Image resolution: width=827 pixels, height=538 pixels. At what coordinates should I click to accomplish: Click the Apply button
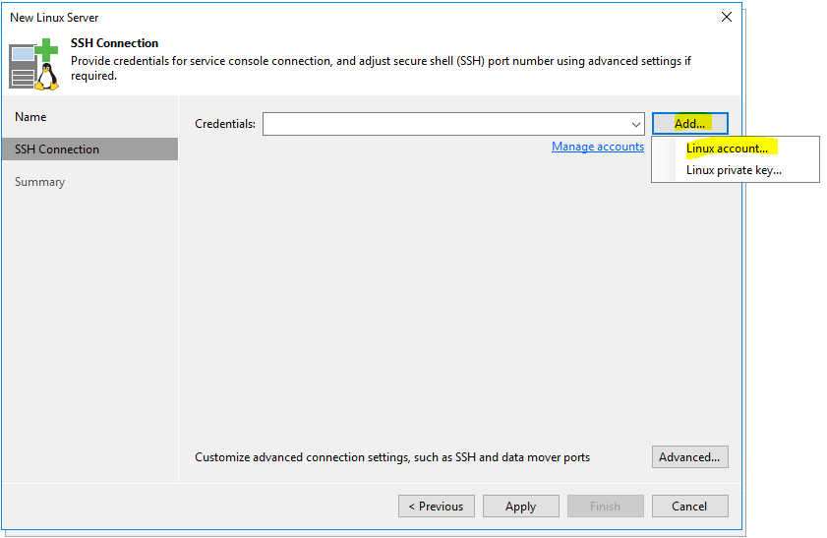pyautogui.click(x=520, y=507)
